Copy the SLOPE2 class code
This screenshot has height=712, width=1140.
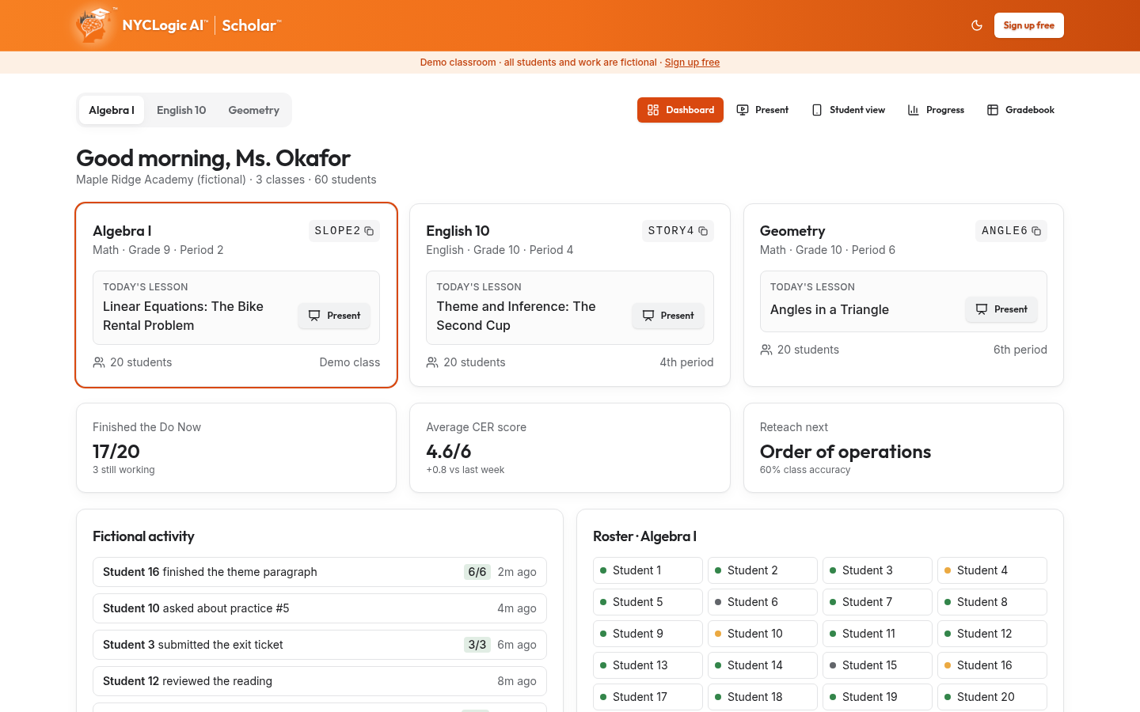click(x=344, y=231)
